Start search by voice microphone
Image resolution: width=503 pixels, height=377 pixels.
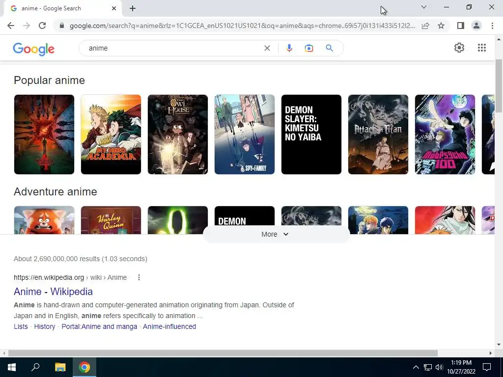(289, 48)
